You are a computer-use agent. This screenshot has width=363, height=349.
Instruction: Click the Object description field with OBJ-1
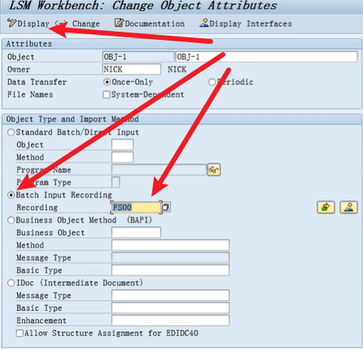point(266,57)
